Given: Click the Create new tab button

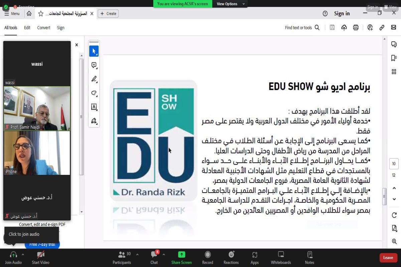Looking at the screenshot, I should pos(108,14).
